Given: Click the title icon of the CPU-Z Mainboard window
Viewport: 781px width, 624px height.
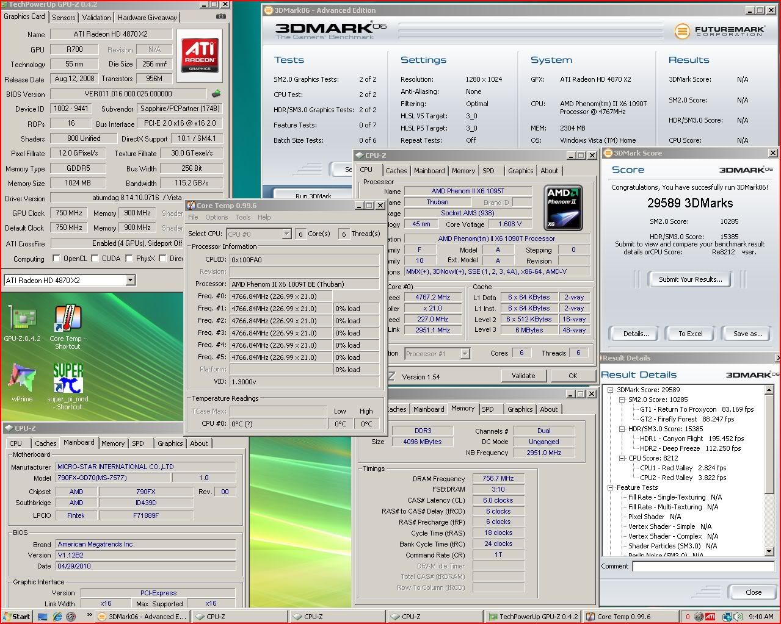Looking at the screenshot, I should pos(9,428).
